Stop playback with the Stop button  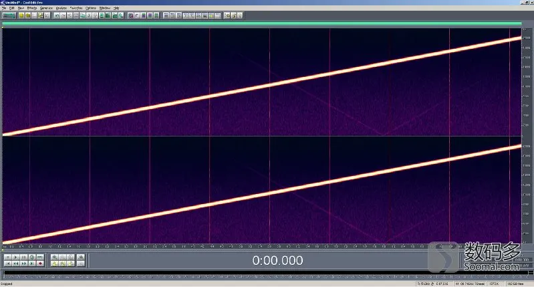click(x=8, y=257)
